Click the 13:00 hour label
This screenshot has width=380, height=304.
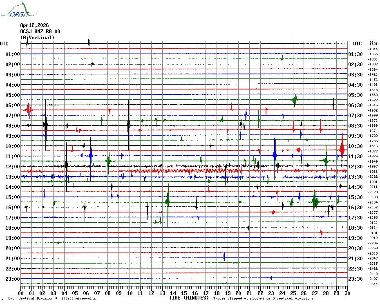coord(13,177)
